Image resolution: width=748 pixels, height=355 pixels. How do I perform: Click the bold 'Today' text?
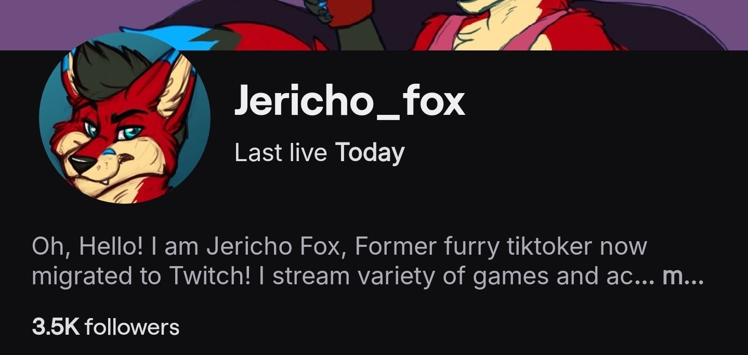click(370, 153)
